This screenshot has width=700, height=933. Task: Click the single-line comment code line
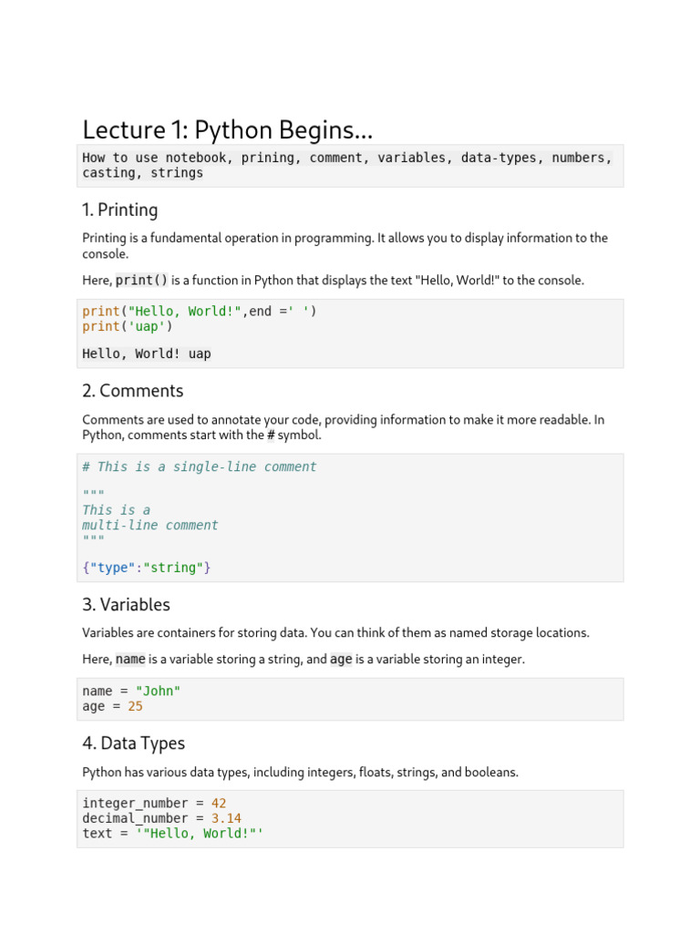[200, 466]
